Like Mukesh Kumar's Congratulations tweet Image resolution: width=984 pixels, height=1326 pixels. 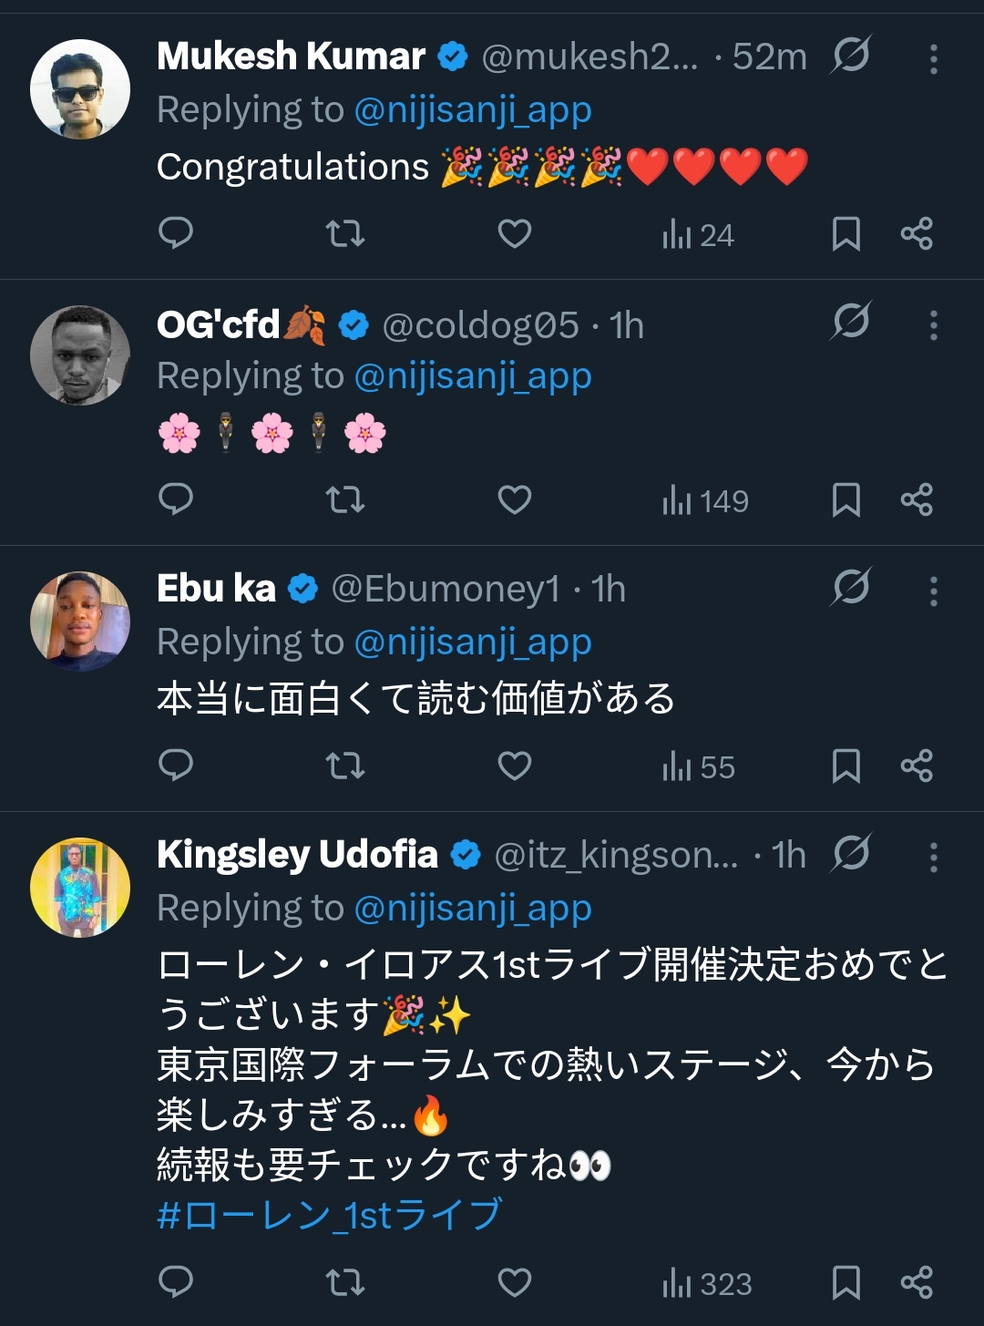point(515,234)
